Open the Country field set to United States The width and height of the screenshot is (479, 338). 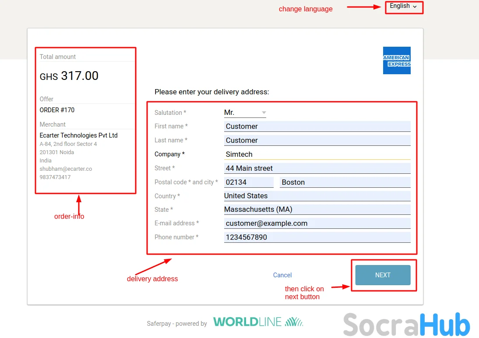click(x=317, y=196)
